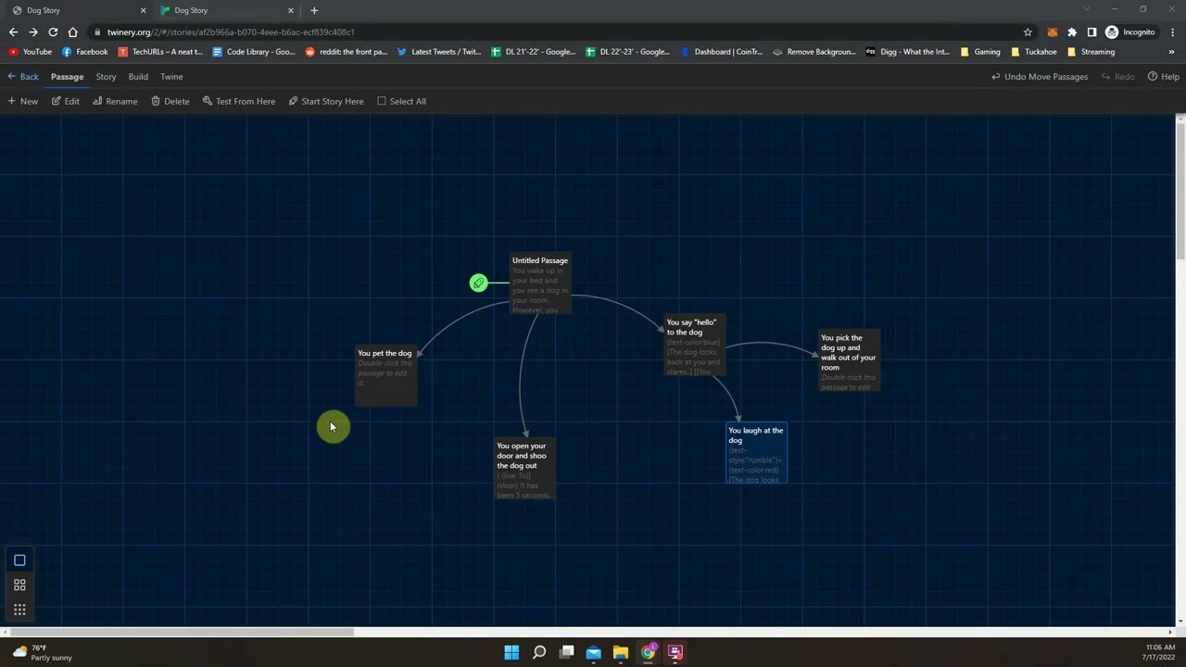The height and width of the screenshot is (667, 1186).
Task: Open the TechURLs bookmark
Action: (160, 52)
